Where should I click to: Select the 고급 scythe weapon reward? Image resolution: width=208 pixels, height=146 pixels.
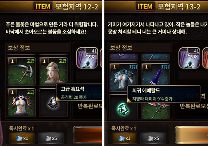21,71
